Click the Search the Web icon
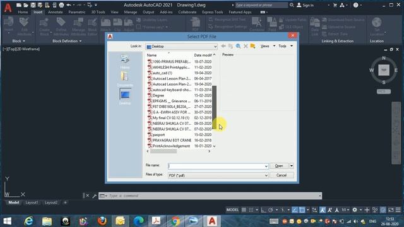Viewport: 404px width, 227px height. 239,46
